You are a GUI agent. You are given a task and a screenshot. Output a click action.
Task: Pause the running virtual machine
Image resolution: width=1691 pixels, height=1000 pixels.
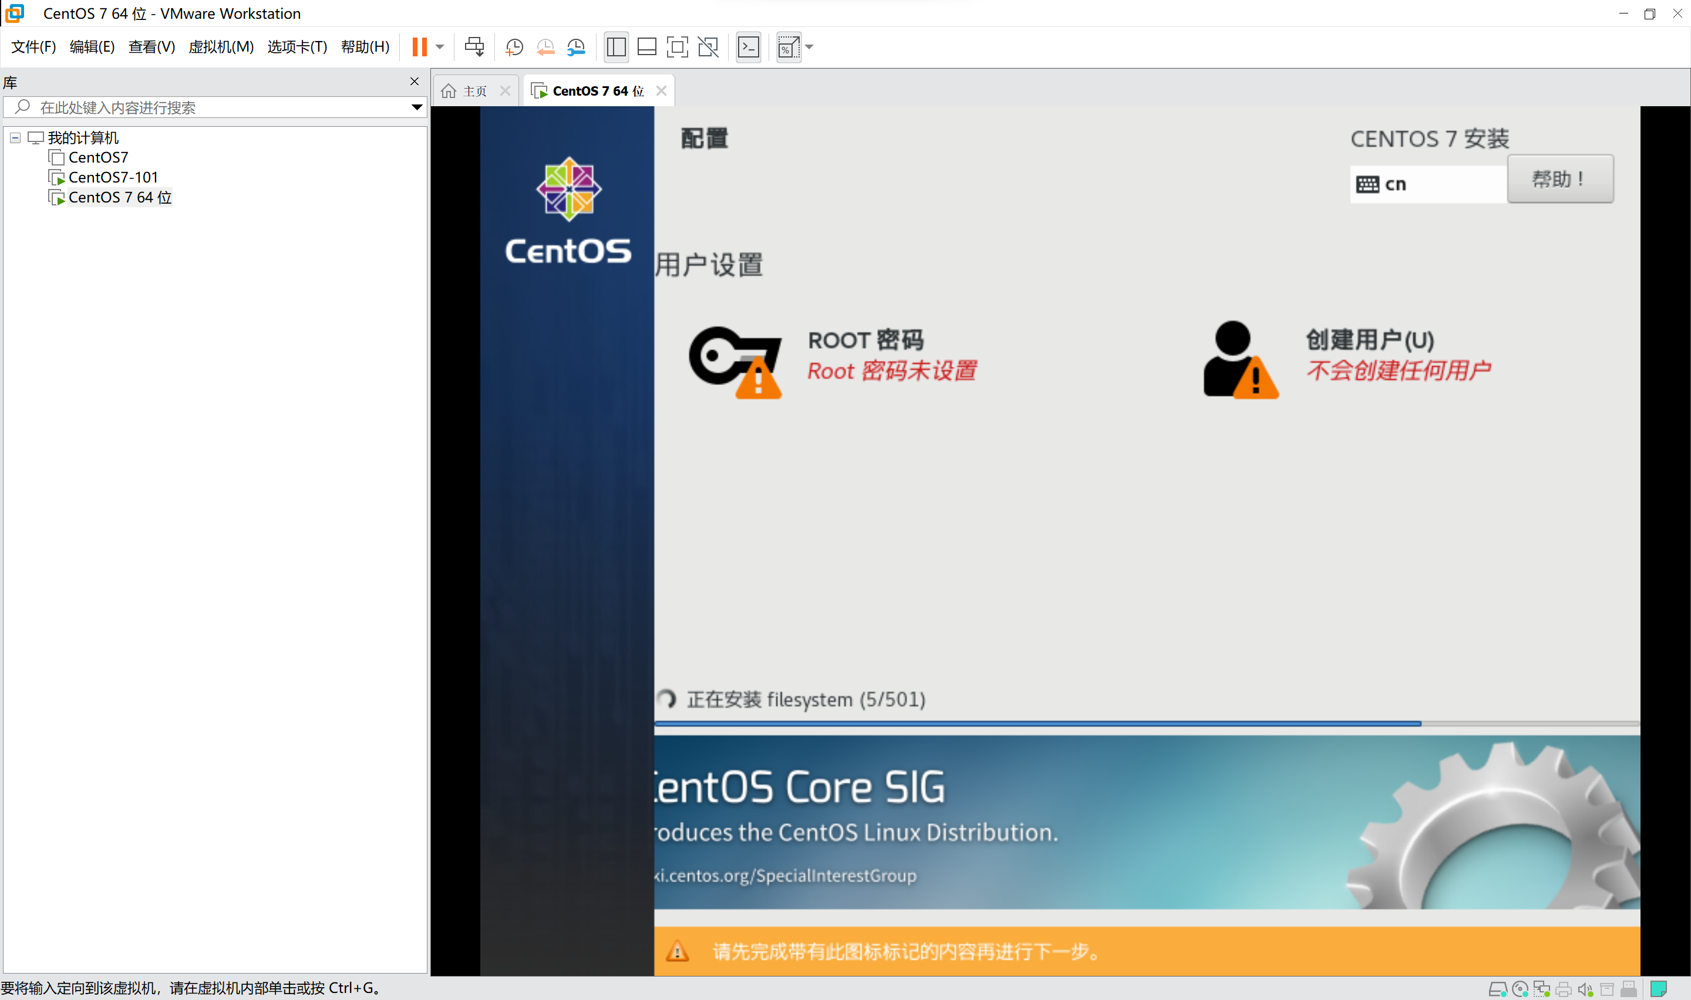[x=420, y=47]
